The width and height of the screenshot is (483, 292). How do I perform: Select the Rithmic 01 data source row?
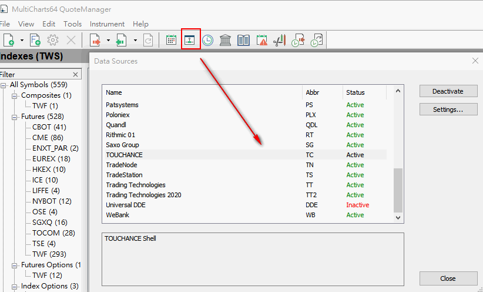click(x=244, y=135)
